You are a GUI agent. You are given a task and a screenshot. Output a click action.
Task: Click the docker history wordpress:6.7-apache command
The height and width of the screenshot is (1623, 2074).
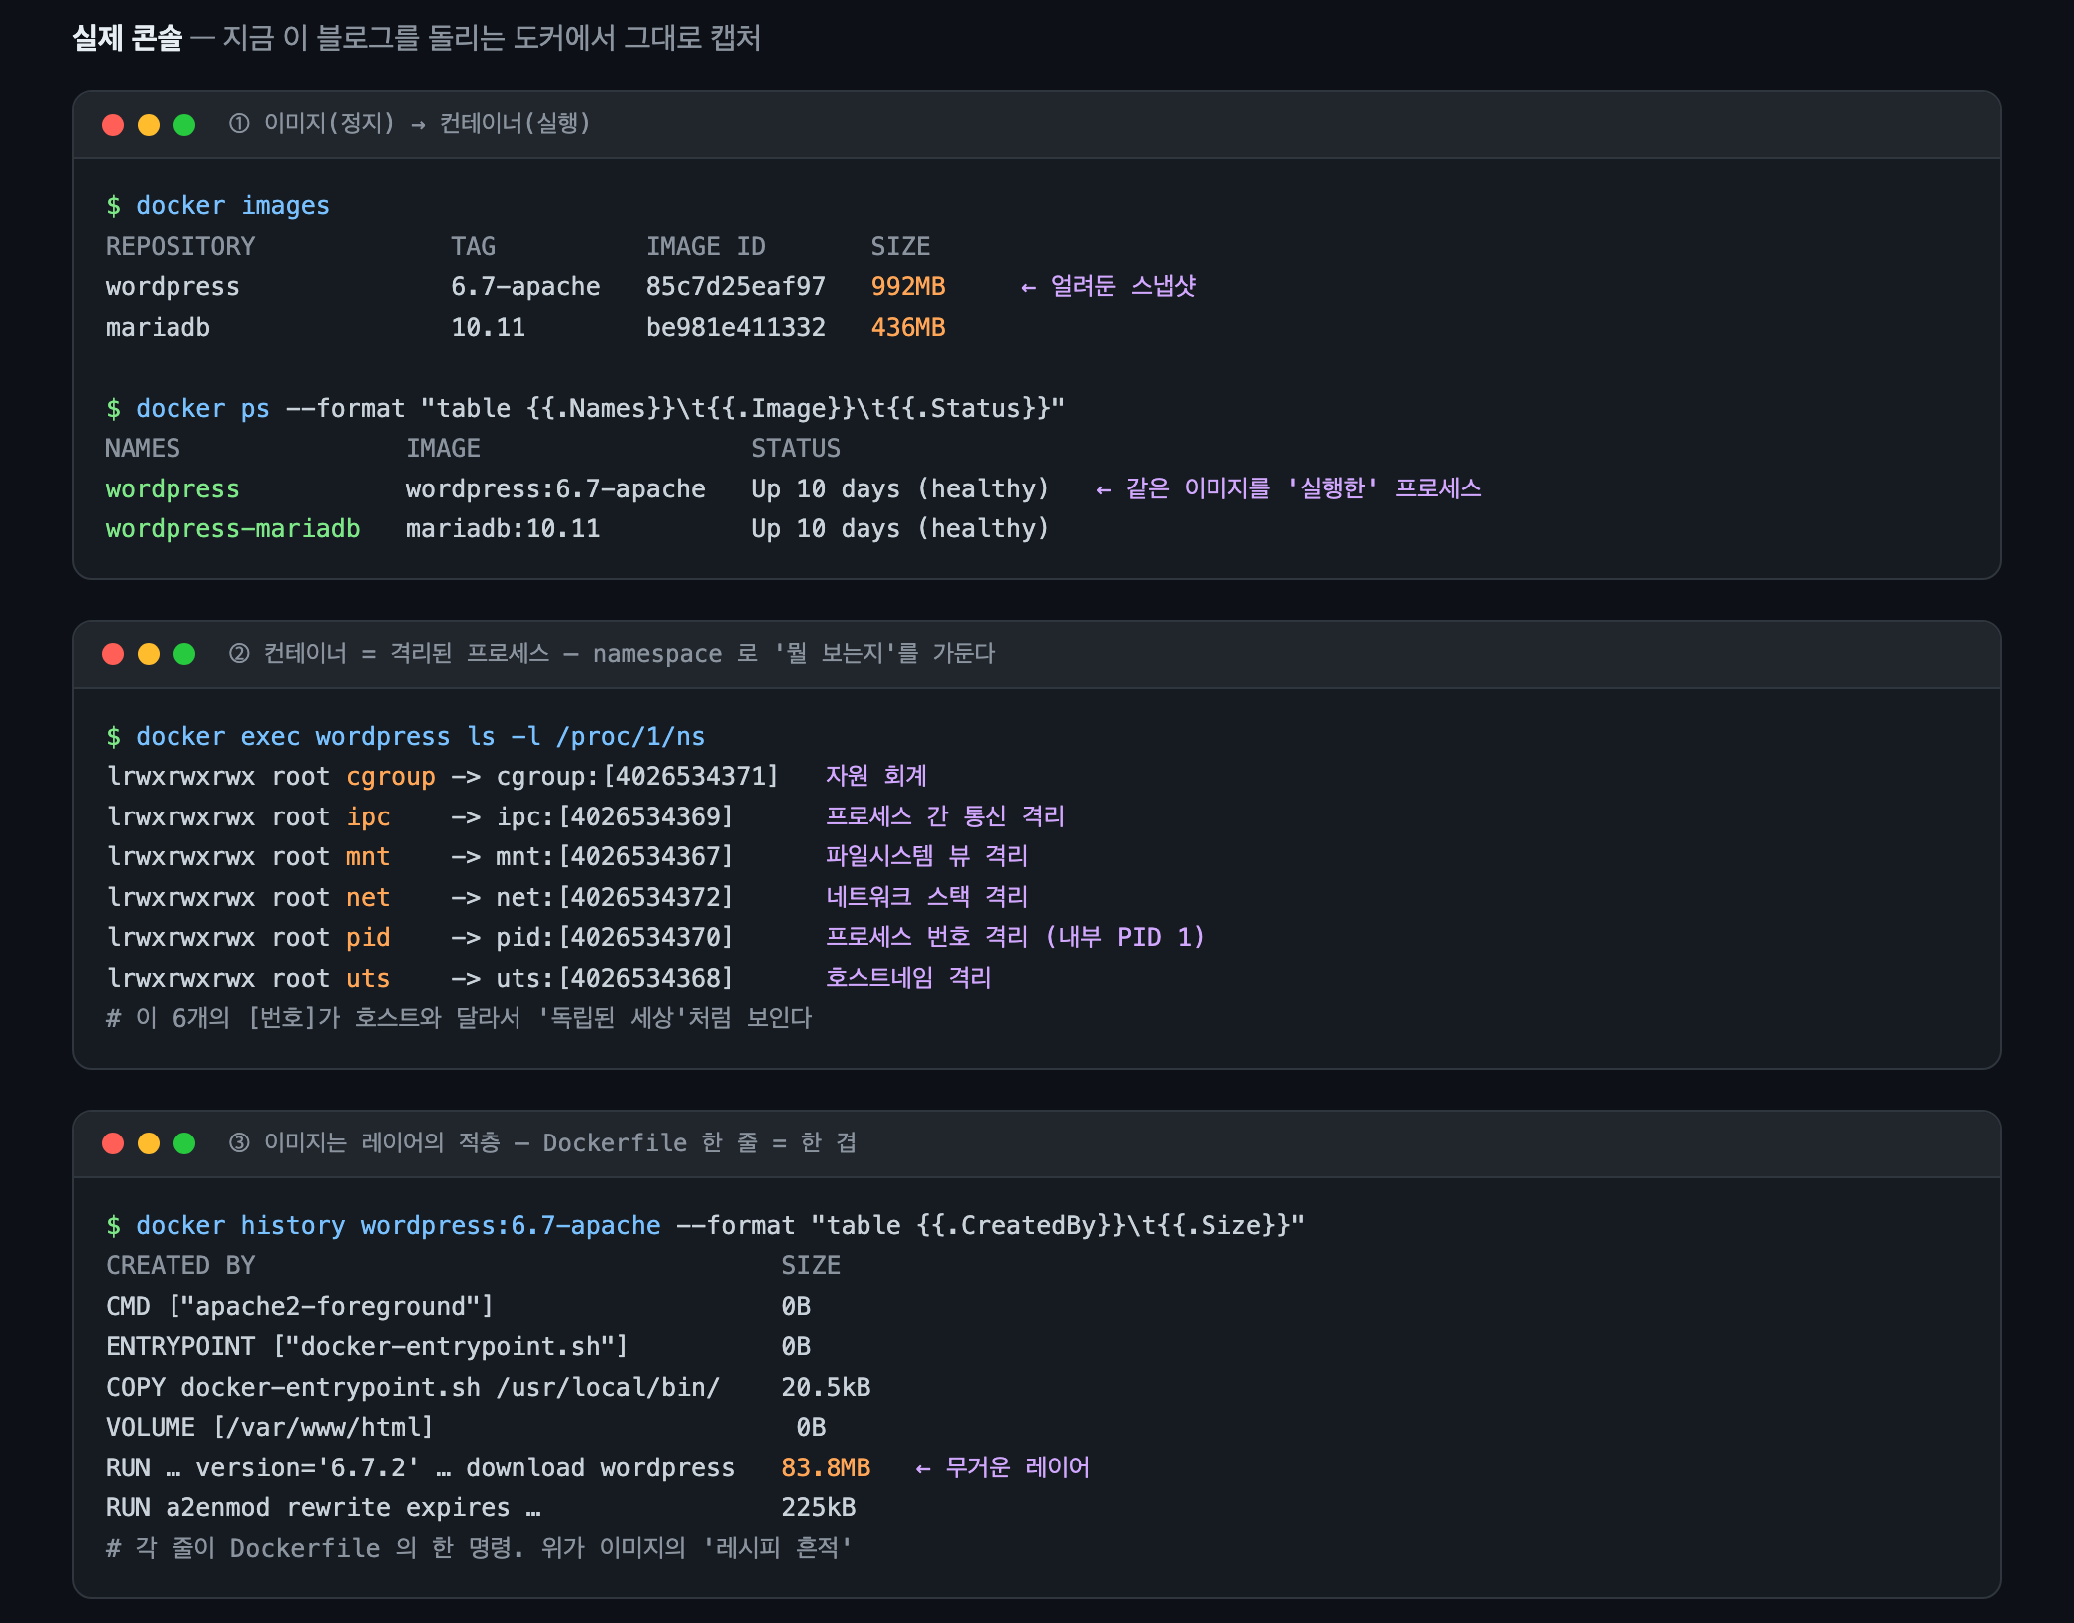(705, 1225)
